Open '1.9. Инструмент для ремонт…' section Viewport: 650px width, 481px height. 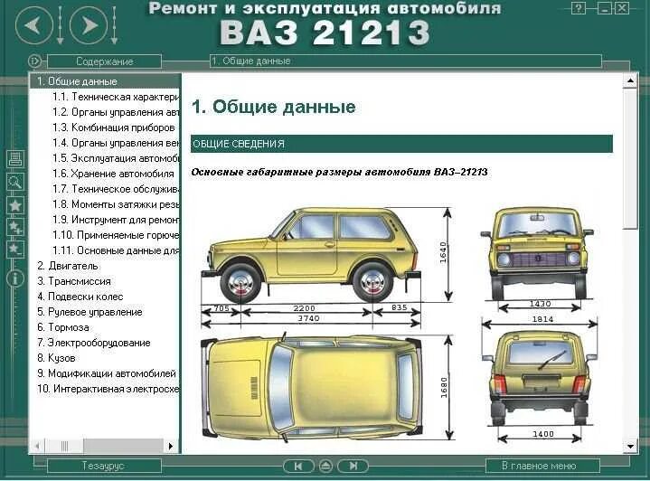coord(116,220)
